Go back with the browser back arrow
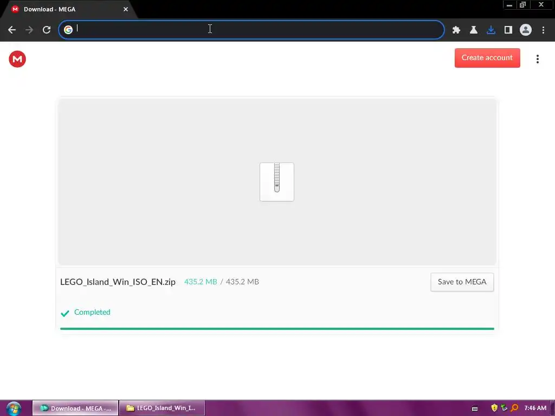Screen dimensions: 555x416 (x=12, y=30)
